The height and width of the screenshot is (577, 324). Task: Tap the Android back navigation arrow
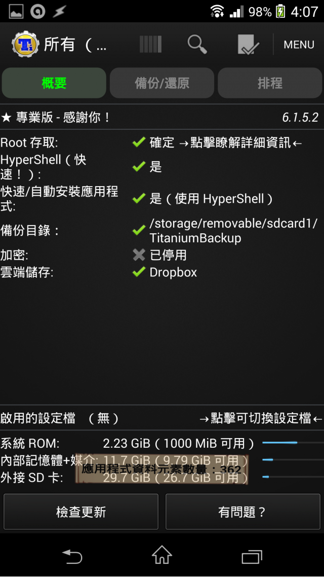pyautogui.click(x=72, y=555)
